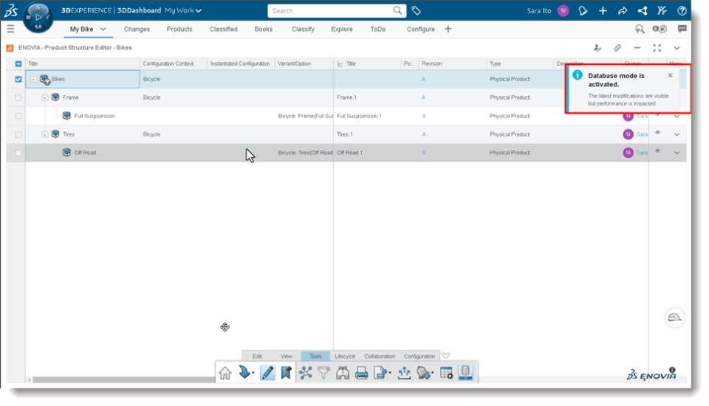Click the filter funnel icon in toolbar
Screen dimensions: 709x406
click(323, 373)
